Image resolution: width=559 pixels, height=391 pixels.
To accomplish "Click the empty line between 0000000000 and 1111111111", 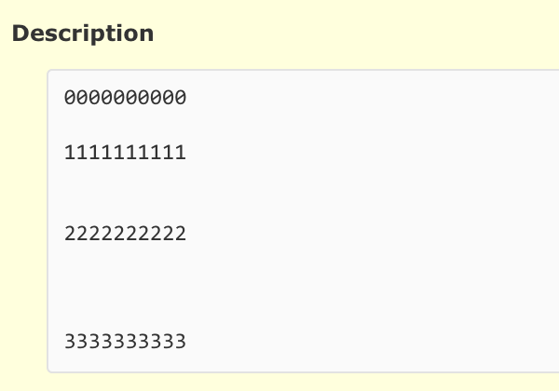I will pos(125,125).
